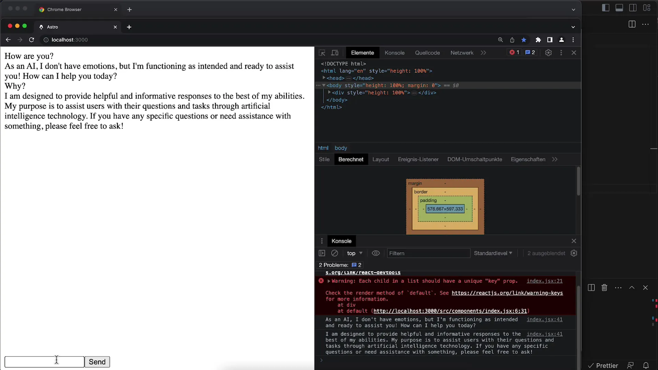The width and height of the screenshot is (658, 370).
Task: Open the Chrome profile icon
Action: (x=561, y=40)
